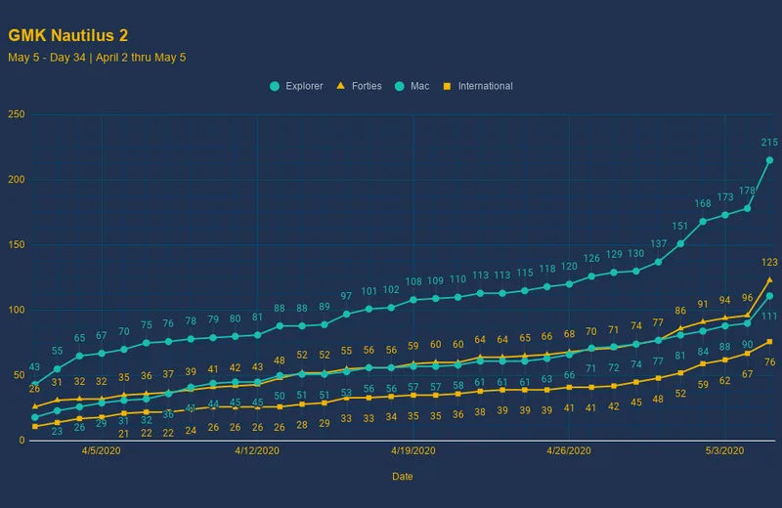This screenshot has width=782, height=508.
Task: Click the Mac data label 84
Action: 703,352
